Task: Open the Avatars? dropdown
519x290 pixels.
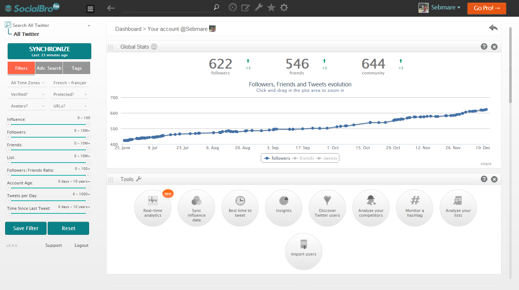Action: click(27, 106)
